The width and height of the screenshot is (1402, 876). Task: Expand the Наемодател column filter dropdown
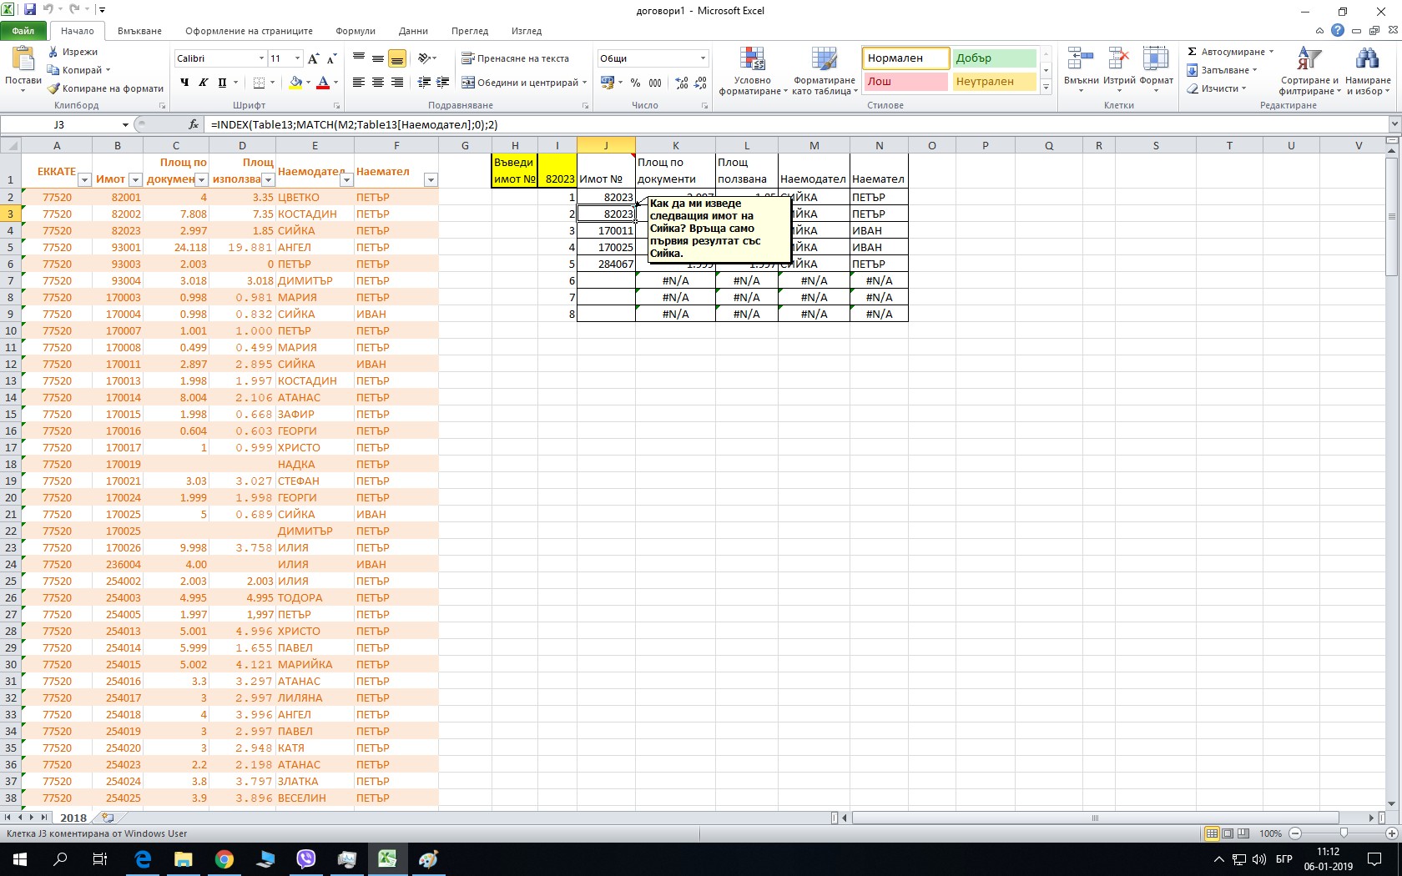pos(346,179)
